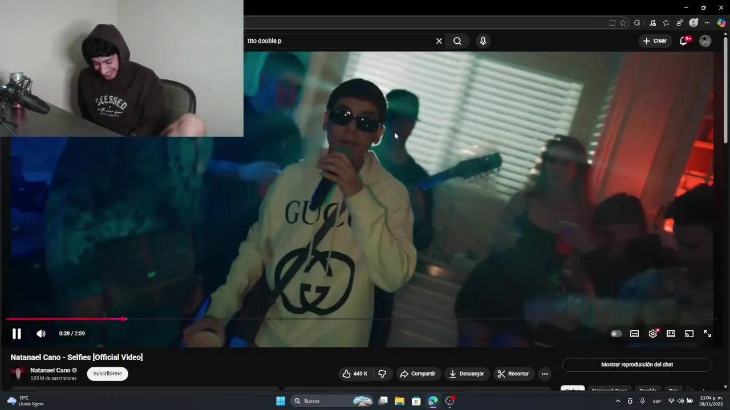Screen dimensions: 730x410
Task: Open the microphone tray indicator
Action: [642, 401]
